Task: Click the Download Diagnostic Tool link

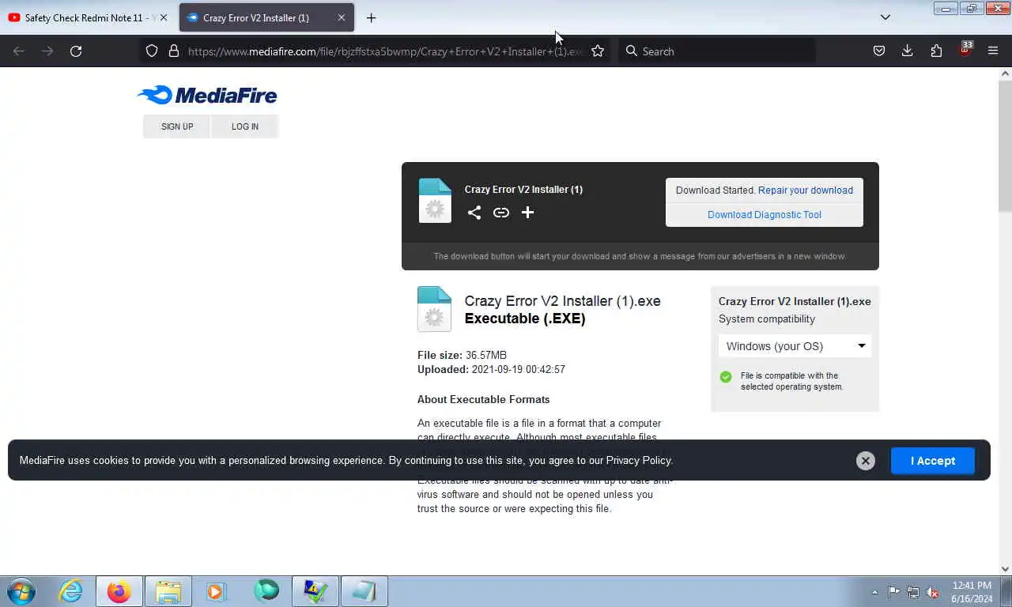Action: click(765, 215)
